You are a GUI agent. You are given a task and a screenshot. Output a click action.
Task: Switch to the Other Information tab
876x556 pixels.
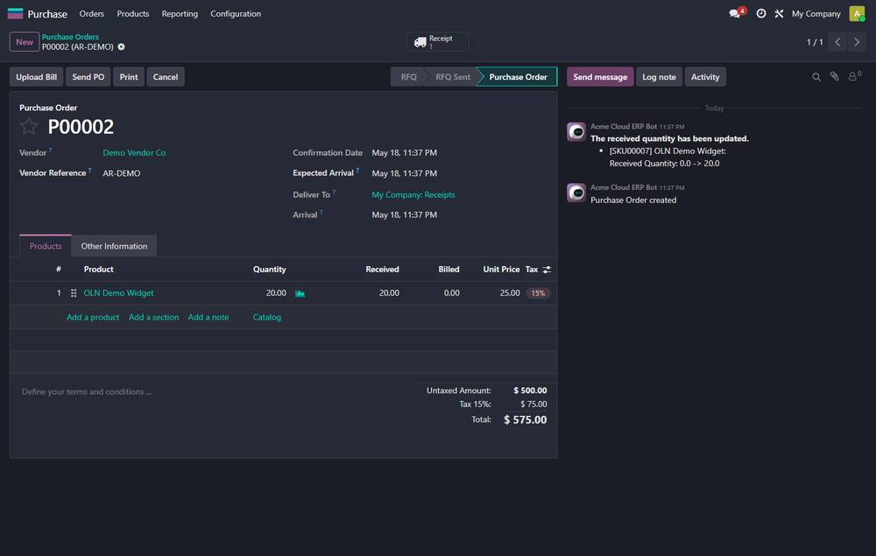114,246
